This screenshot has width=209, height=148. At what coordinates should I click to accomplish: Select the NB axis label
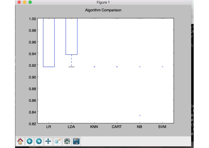pyautogui.click(x=140, y=127)
